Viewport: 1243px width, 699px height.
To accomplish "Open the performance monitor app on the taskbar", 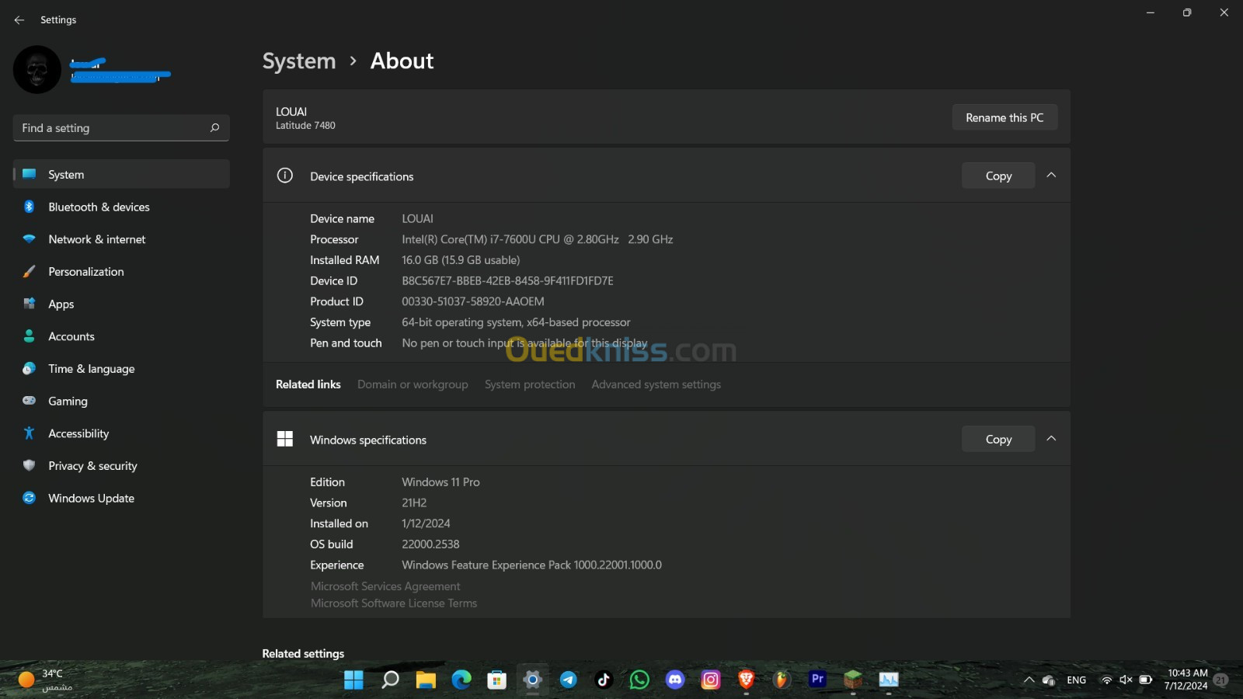I will click(x=889, y=680).
